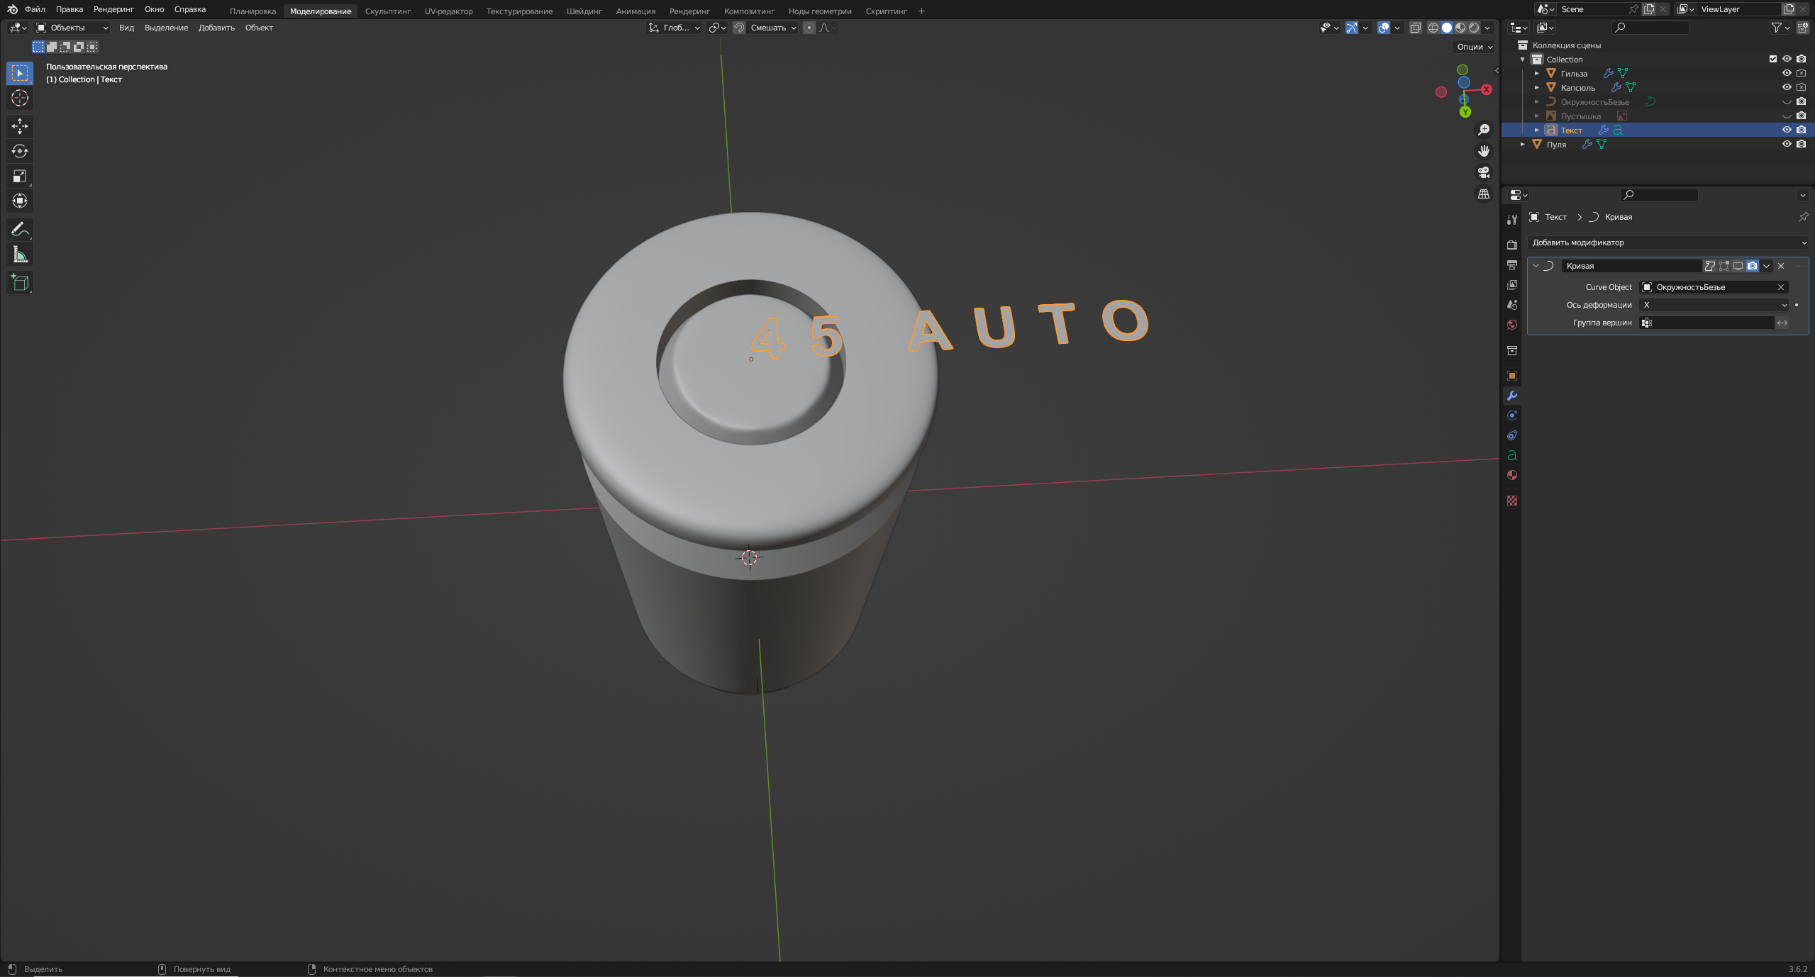The width and height of the screenshot is (1815, 977).
Task: Open the View Layer properties tab
Action: click(x=1512, y=284)
